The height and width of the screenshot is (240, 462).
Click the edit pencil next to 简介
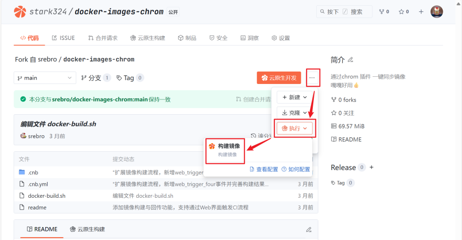tap(350, 60)
